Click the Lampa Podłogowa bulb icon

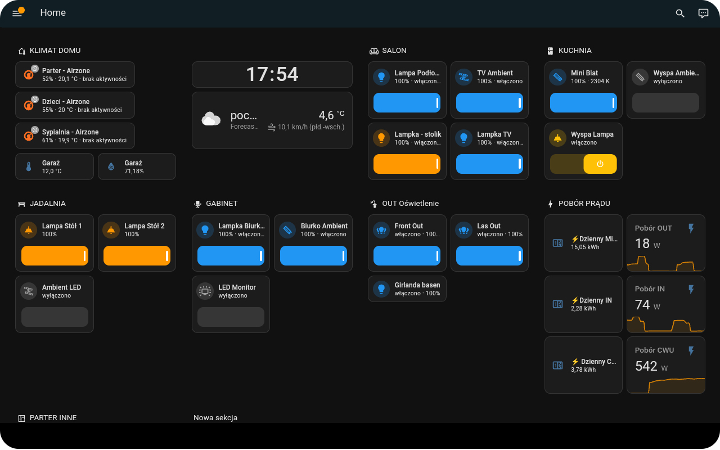pyautogui.click(x=381, y=77)
